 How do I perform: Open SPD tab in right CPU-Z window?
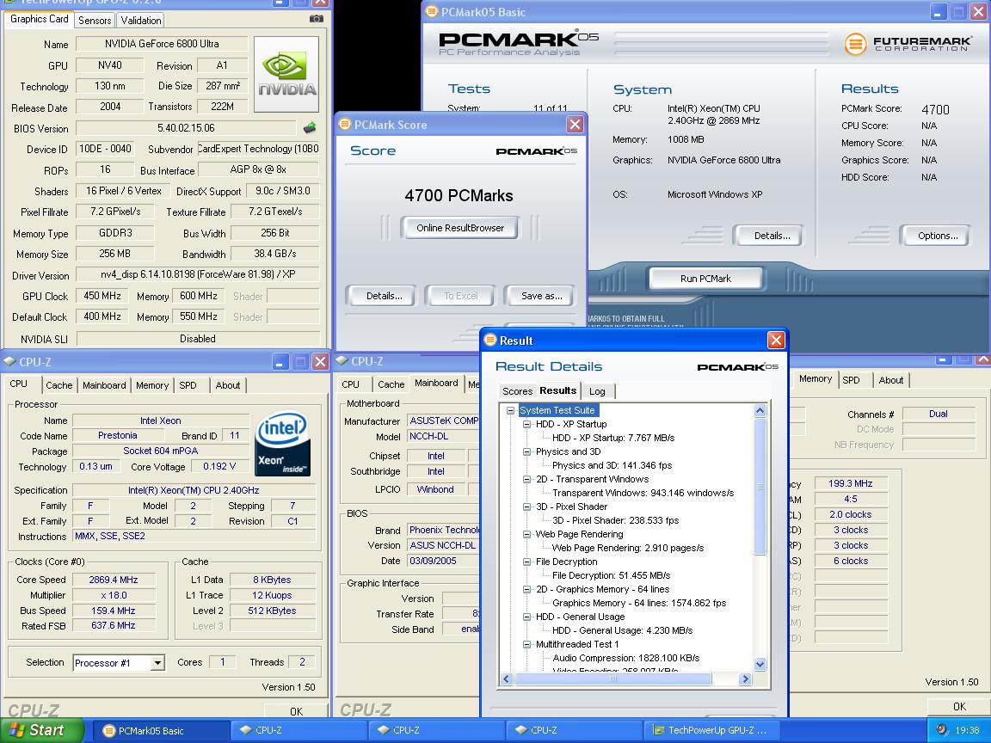852,380
